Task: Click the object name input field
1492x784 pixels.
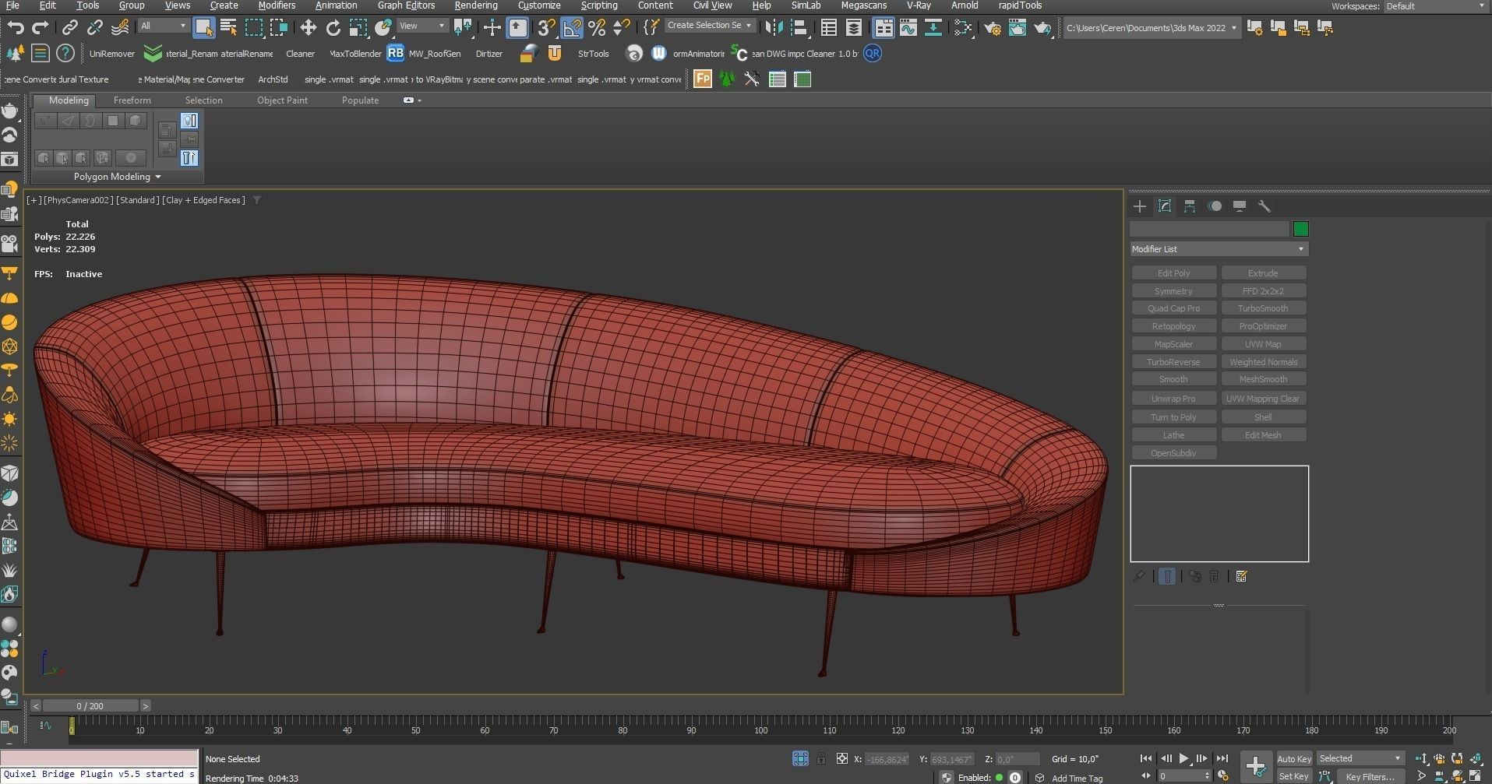Action: tap(1209, 229)
